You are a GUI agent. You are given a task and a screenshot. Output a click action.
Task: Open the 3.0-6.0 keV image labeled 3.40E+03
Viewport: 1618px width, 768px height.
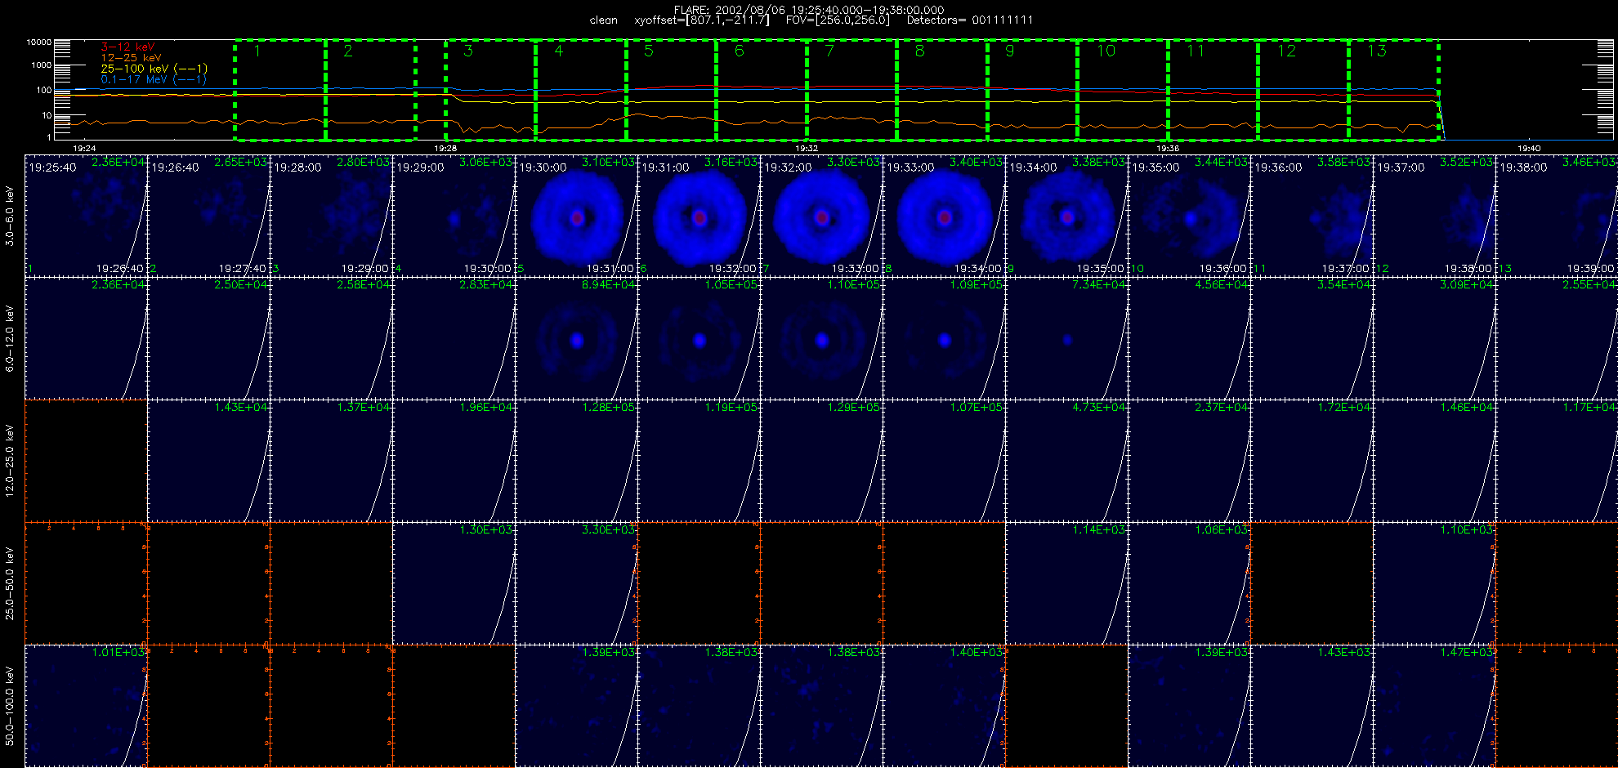(x=945, y=216)
